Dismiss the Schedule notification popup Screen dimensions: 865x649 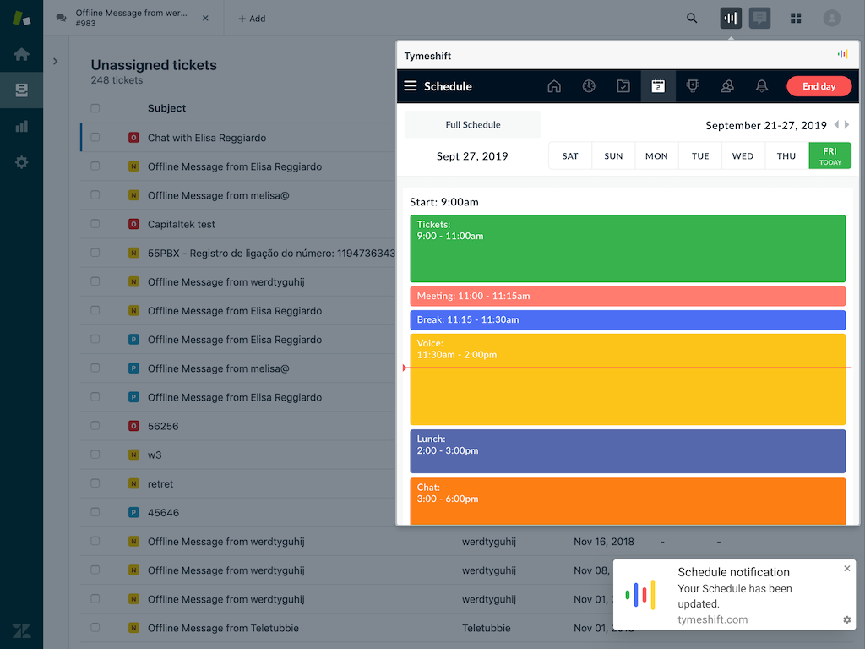point(847,569)
